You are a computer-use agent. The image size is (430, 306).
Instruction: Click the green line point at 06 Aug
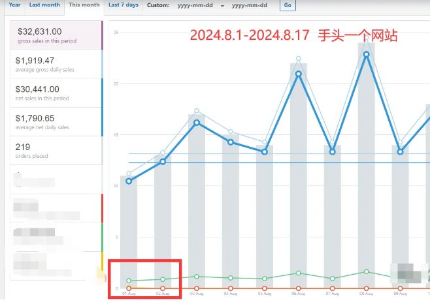(299, 273)
